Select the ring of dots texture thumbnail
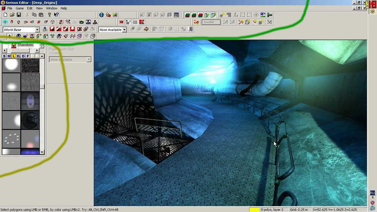Screen dimensions: 377x212 tap(11, 139)
